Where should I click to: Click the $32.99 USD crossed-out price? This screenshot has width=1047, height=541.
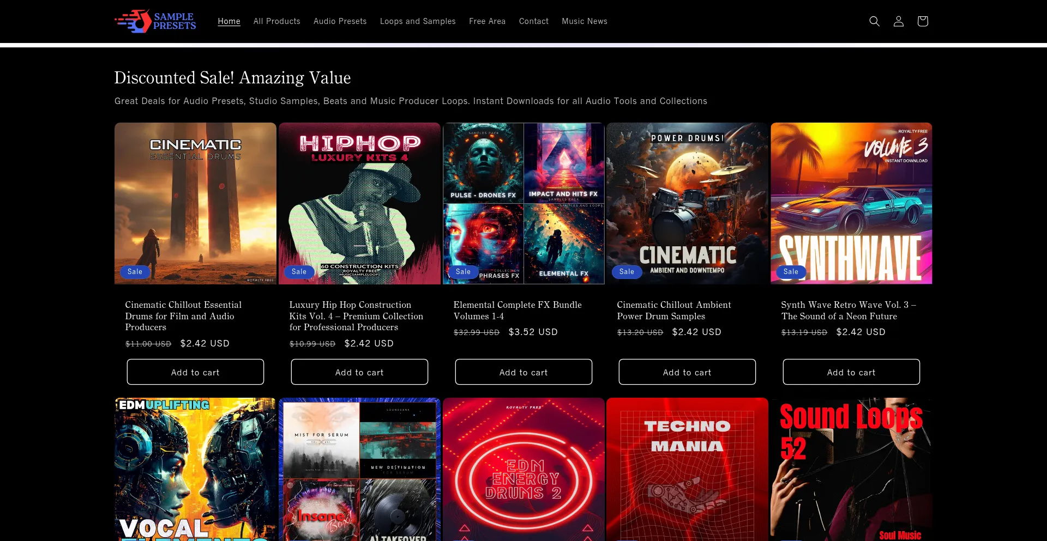pyautogui.click(x=477, y=332)
